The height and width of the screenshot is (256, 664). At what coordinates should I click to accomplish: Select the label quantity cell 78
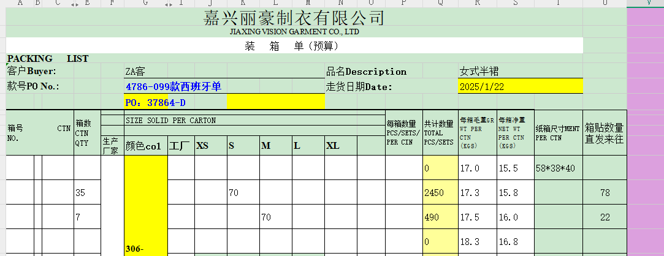click(605, 193)
